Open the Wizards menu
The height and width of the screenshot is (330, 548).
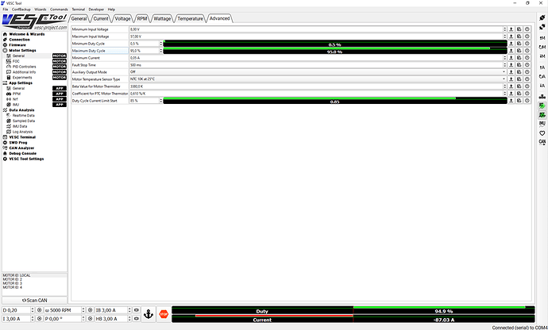coord(41,10)
